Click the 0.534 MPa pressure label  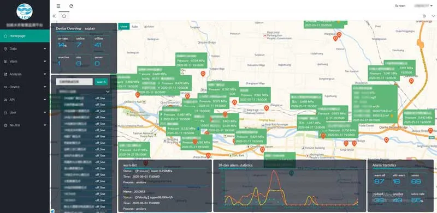tap(191, 60)
